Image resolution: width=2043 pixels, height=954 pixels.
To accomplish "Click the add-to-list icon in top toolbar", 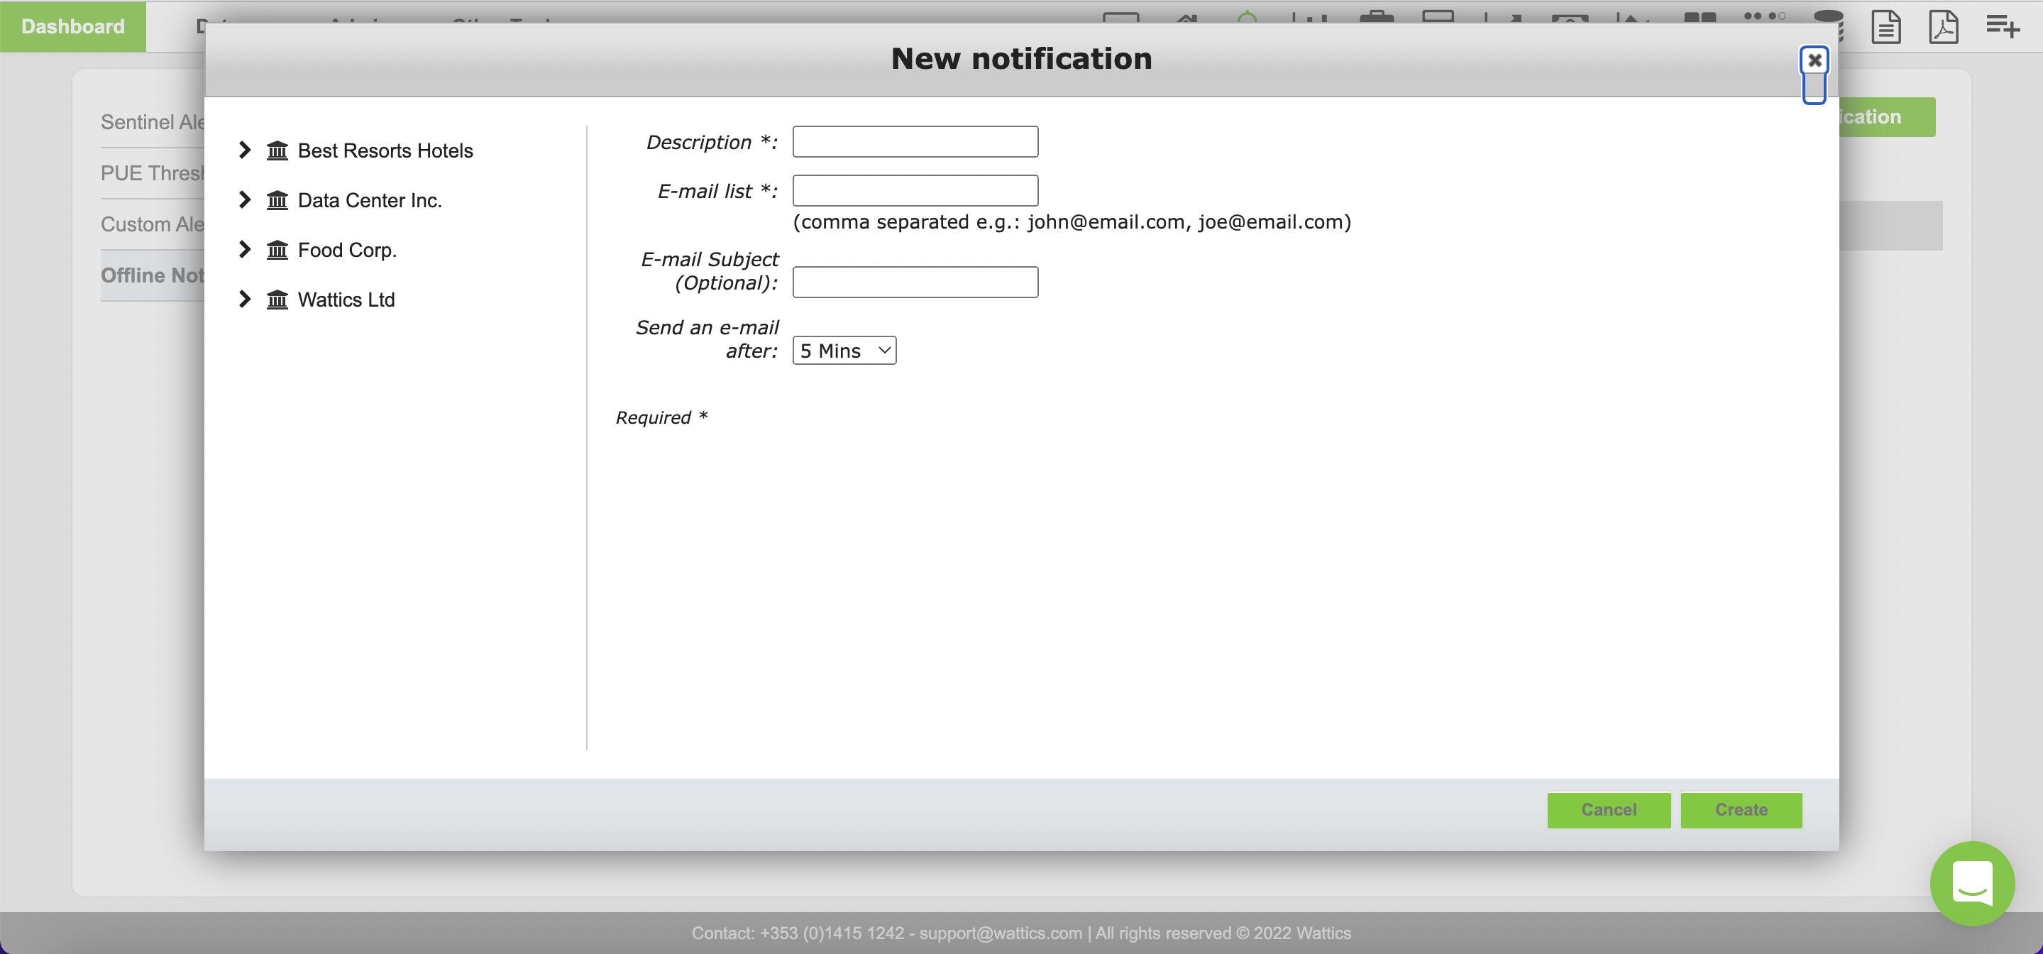I will click(2002, 26).
